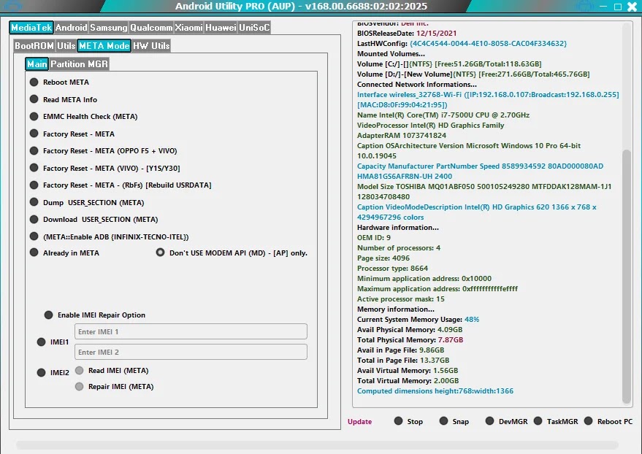Click the Update link

point(359,422)
